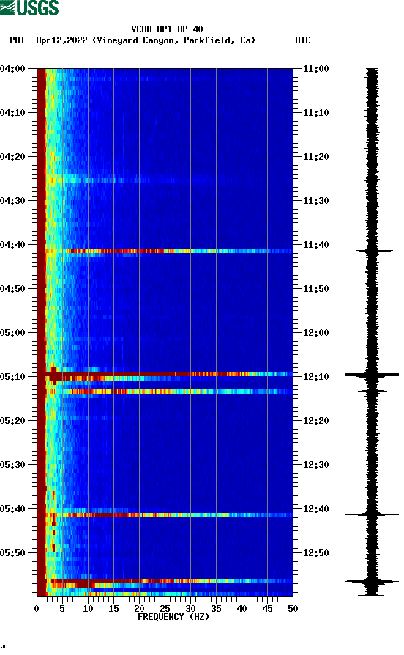Click the 05:50 PDT time label
The height and width of the screenshot is (655, 404).
point(12,552)
